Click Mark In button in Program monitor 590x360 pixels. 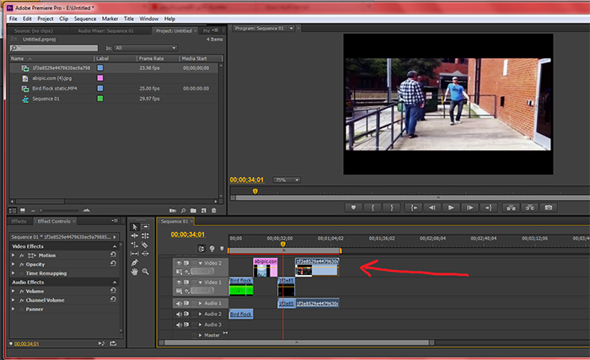pyautogui.click(x=373, y=207)
